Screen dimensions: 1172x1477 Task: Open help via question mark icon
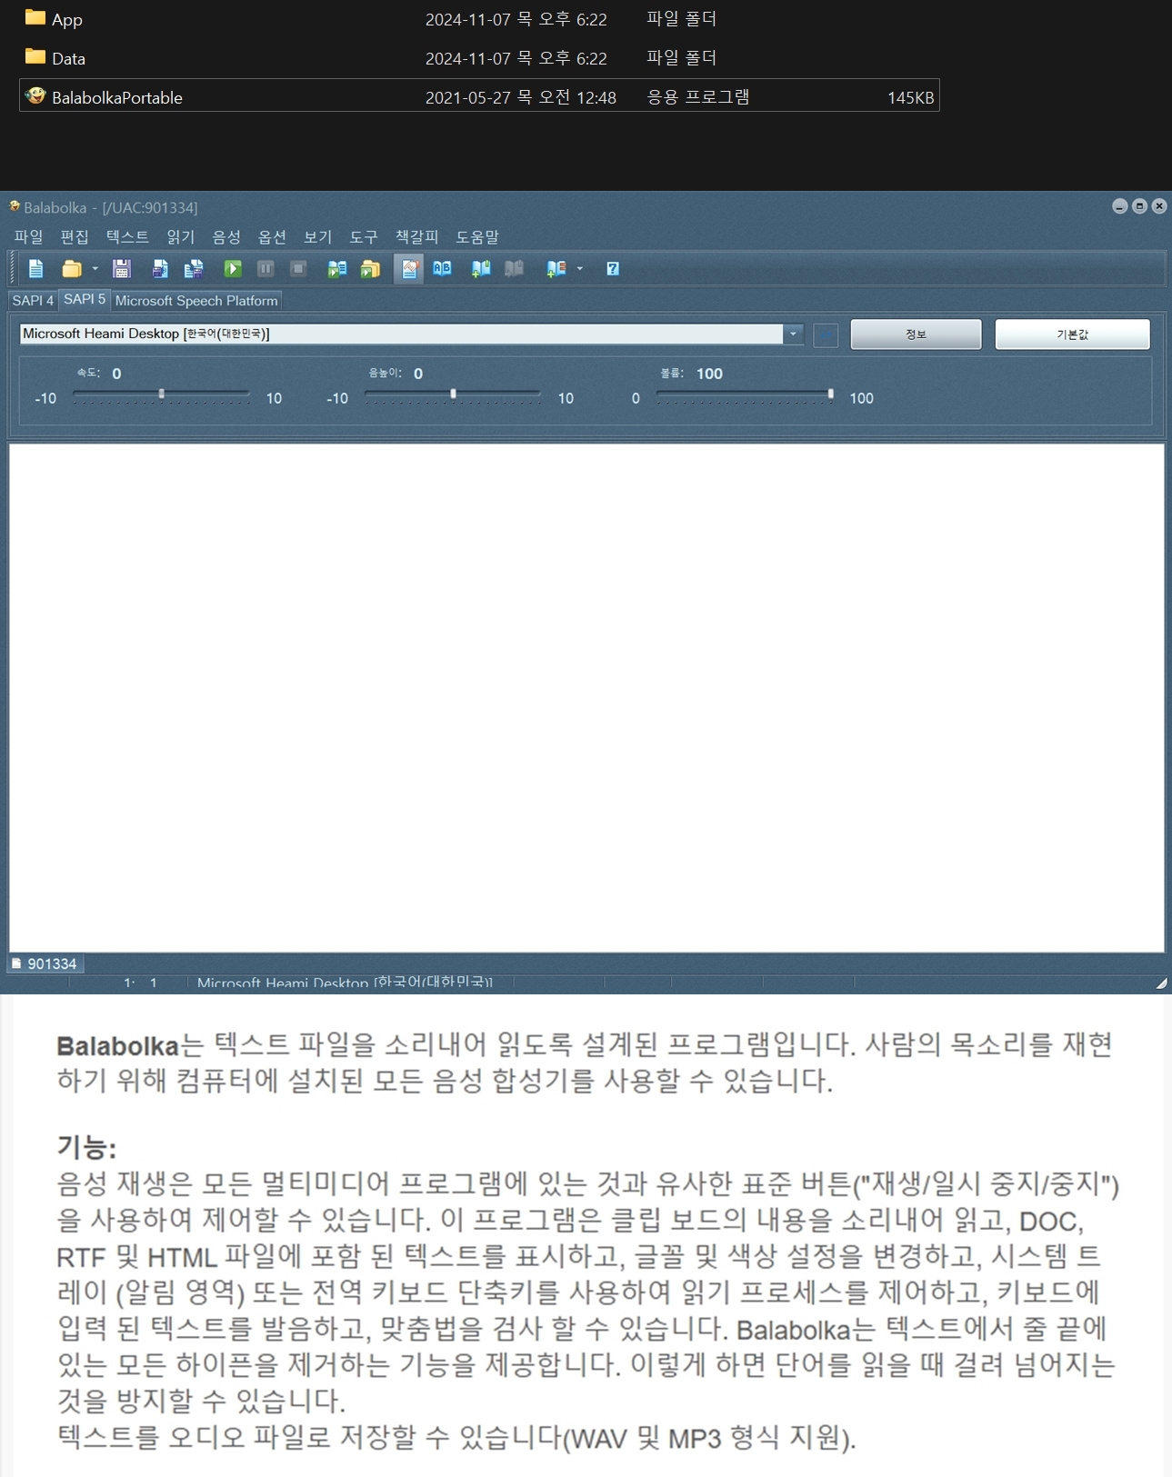point(613,269)
